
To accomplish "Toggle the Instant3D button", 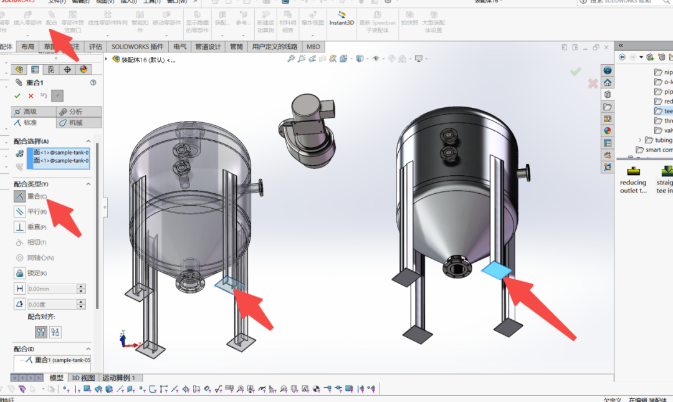I will pos(341,19).
